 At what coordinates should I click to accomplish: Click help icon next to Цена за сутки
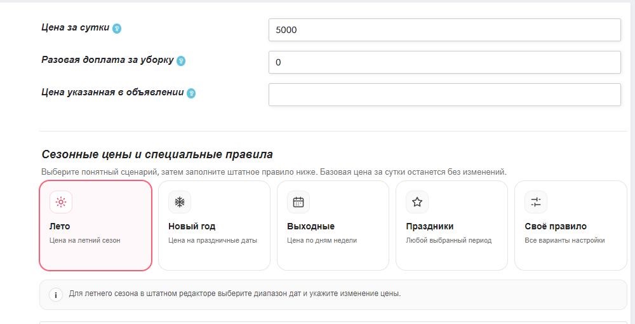point(117,29)
